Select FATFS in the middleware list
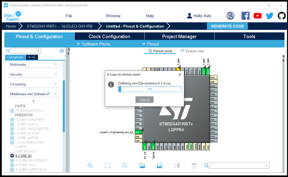Viewport: 288px width, 177px height. (x=20, y=106)
